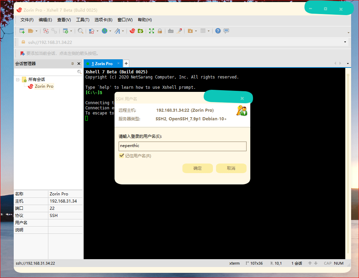
Task: Open the keyboard key mapping icon
Action: coord(171,31)
